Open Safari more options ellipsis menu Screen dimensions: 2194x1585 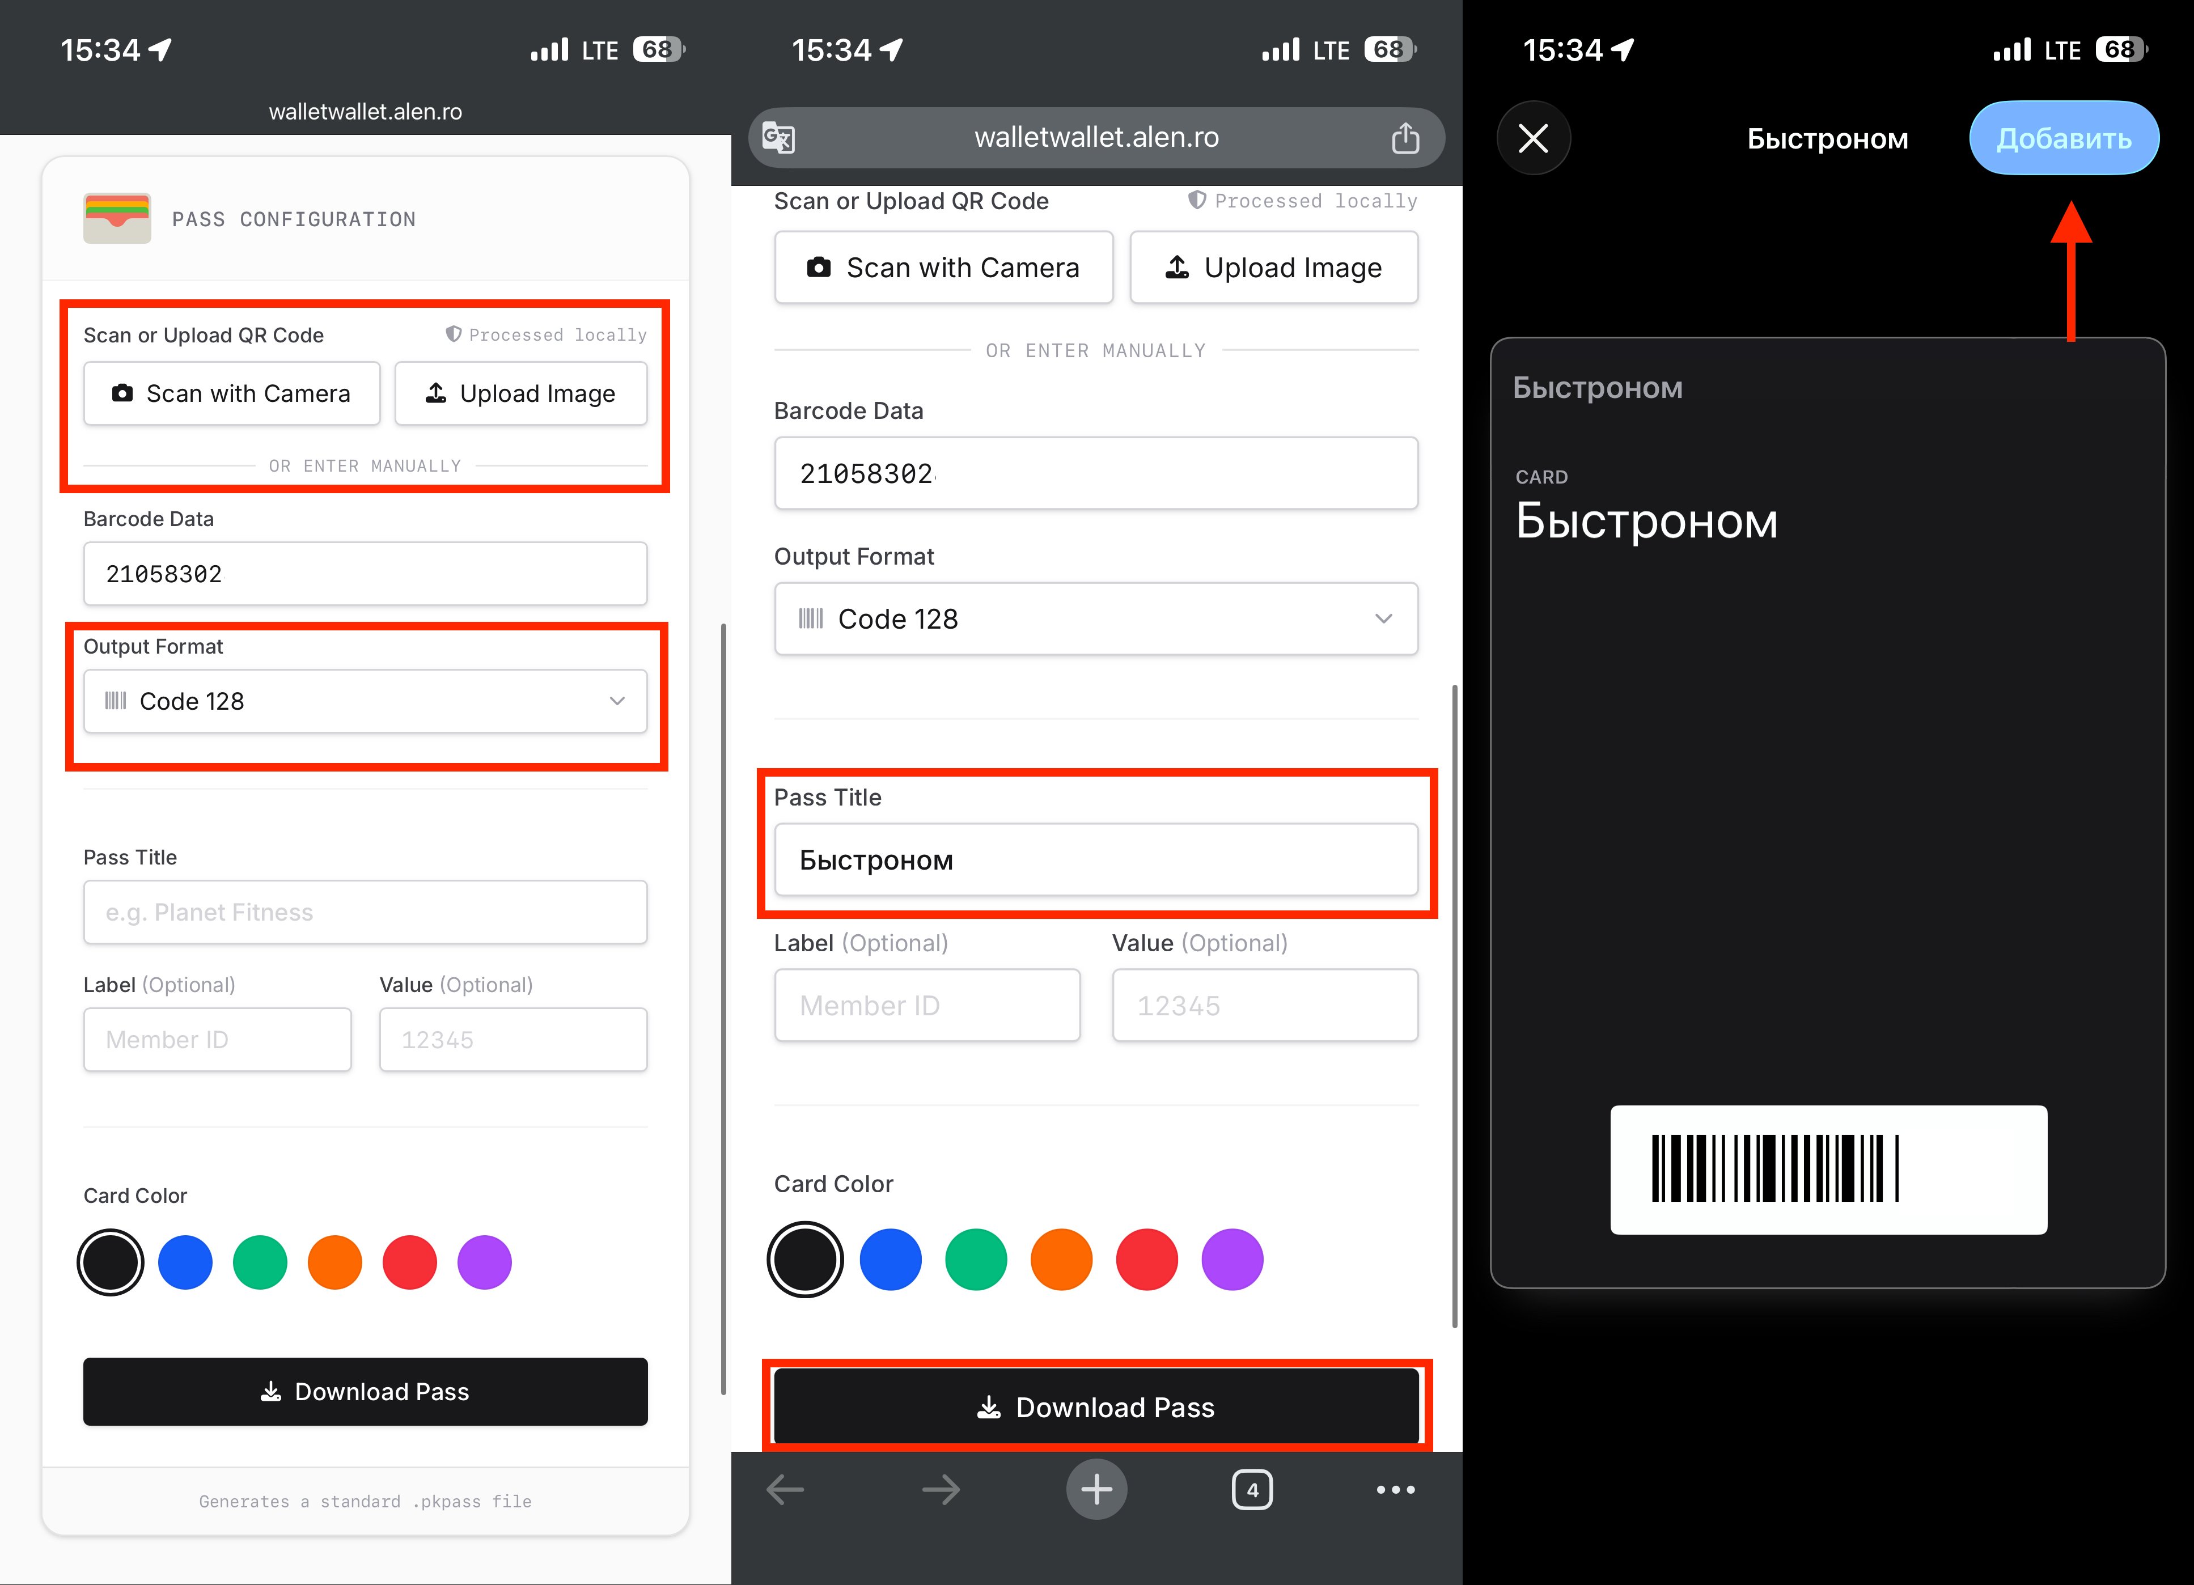point(1395,1489)
